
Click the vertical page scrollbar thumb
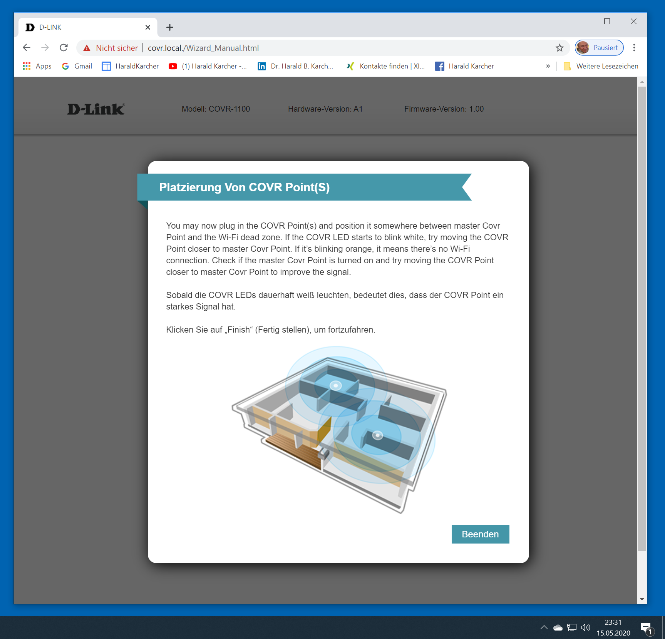642,318
